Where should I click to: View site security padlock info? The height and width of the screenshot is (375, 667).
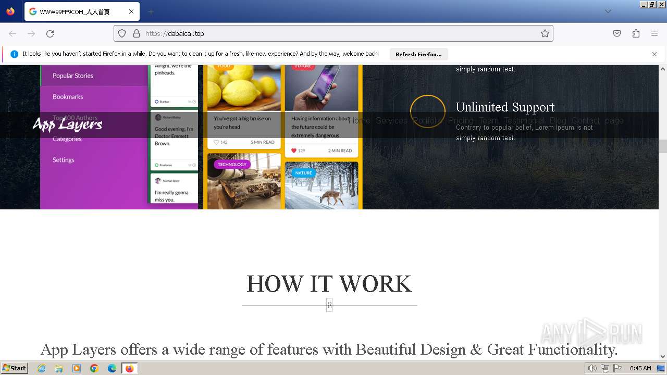(137, 33)
